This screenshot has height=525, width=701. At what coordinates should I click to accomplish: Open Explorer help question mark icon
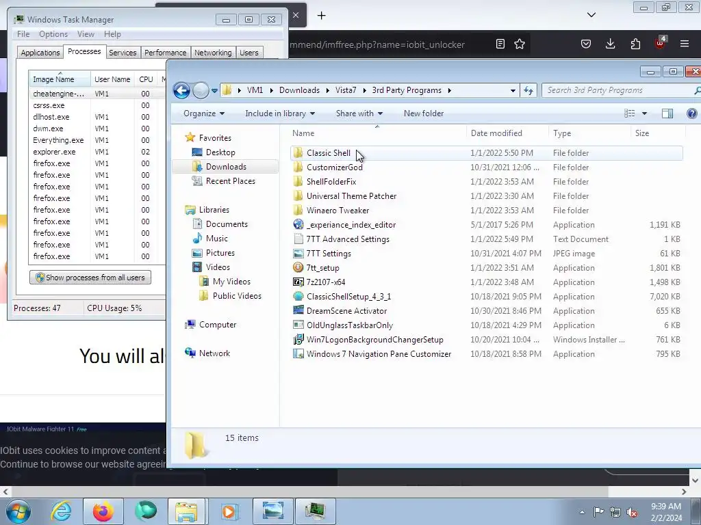[x=691, y=113]
